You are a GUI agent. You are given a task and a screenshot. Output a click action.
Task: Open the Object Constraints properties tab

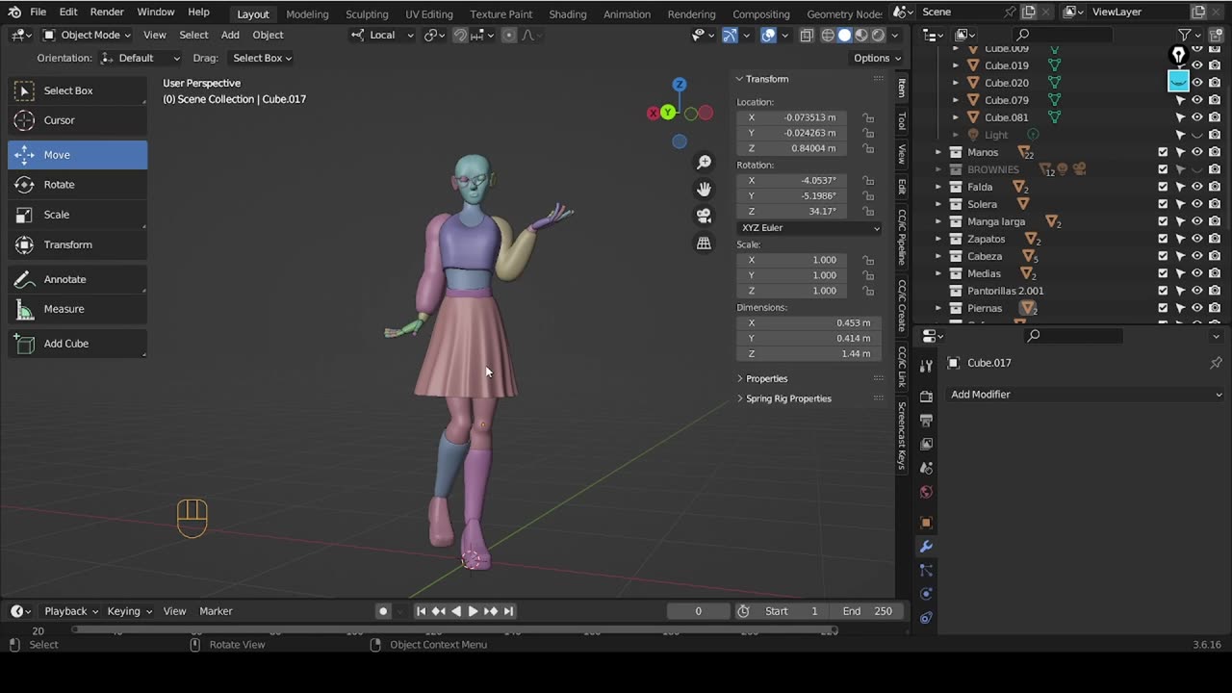(926, 618)
